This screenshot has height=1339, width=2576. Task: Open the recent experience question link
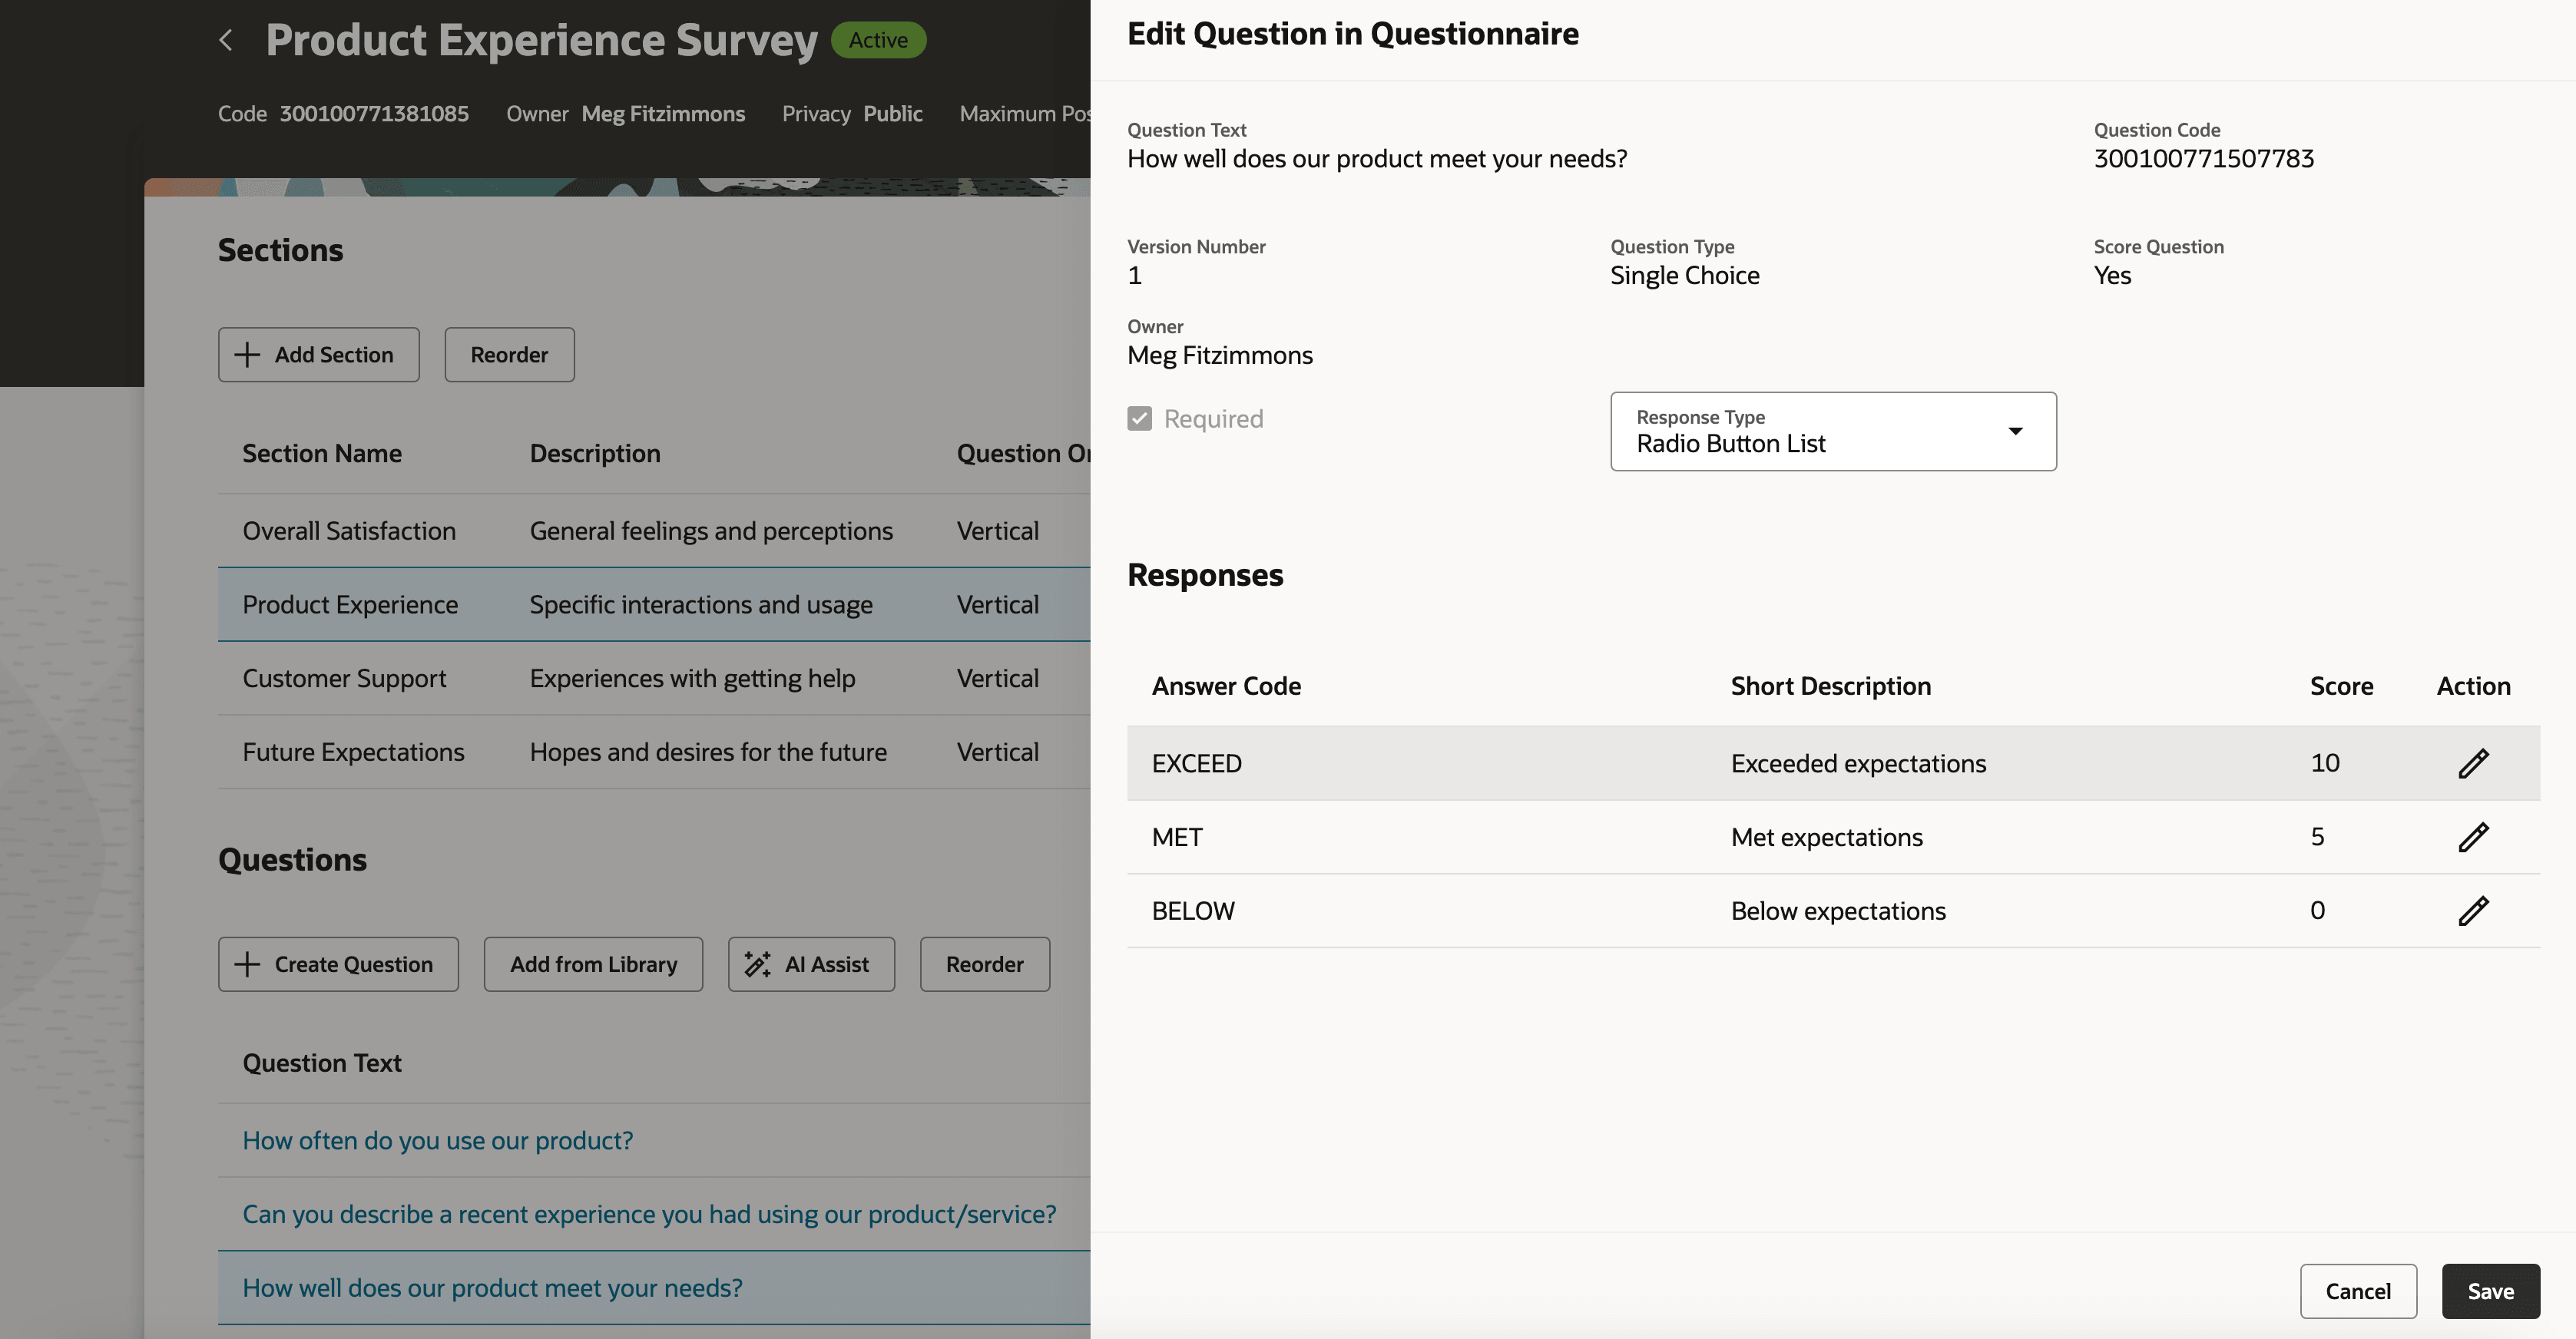point(648,1214)
